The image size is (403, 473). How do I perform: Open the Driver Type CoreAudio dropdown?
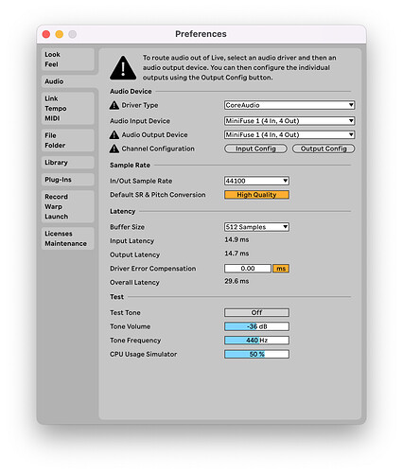pos(289,105)
